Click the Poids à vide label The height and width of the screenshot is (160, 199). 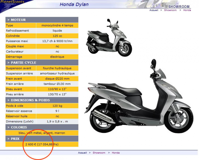coord(15,106)
